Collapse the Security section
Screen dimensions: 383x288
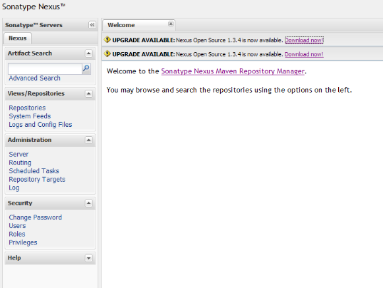89,203
